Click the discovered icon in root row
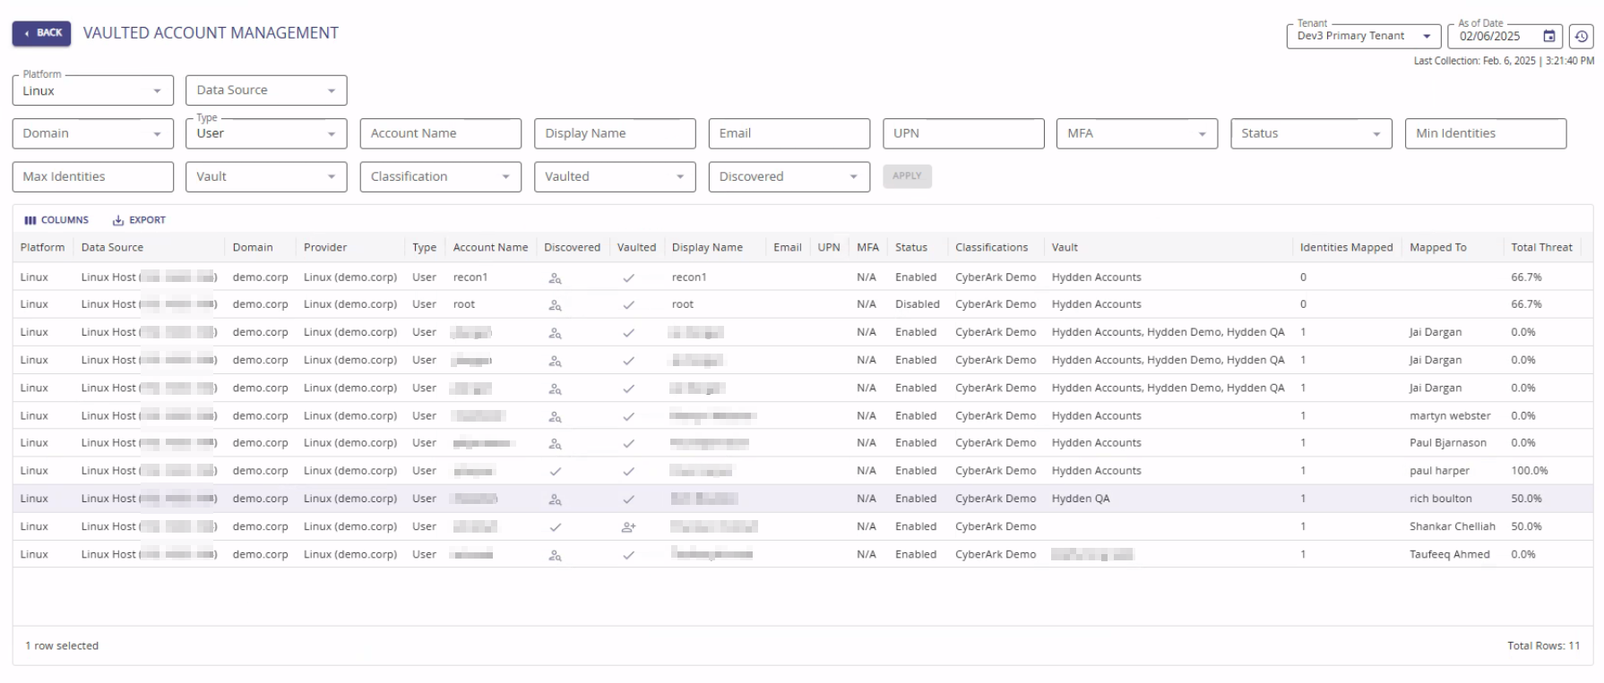Image resolution: width=1604 pixels, height=683 pixels. tap(556, 305)
